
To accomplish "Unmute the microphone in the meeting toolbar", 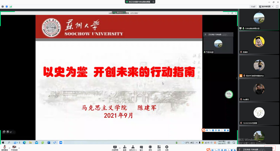I will point(5,147).
